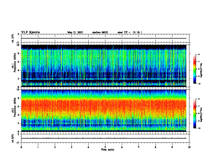Click the log(PSD) label beside the ch.1 colorbar
Image resolution: width=213 pixels, height=165 pixels.
coord(201,70)
